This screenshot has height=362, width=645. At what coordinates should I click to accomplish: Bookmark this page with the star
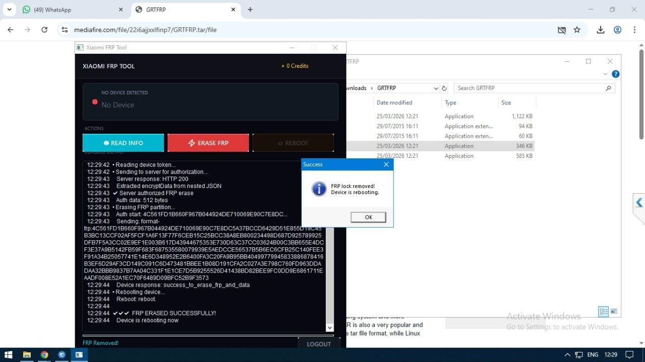tap(577, 30)
